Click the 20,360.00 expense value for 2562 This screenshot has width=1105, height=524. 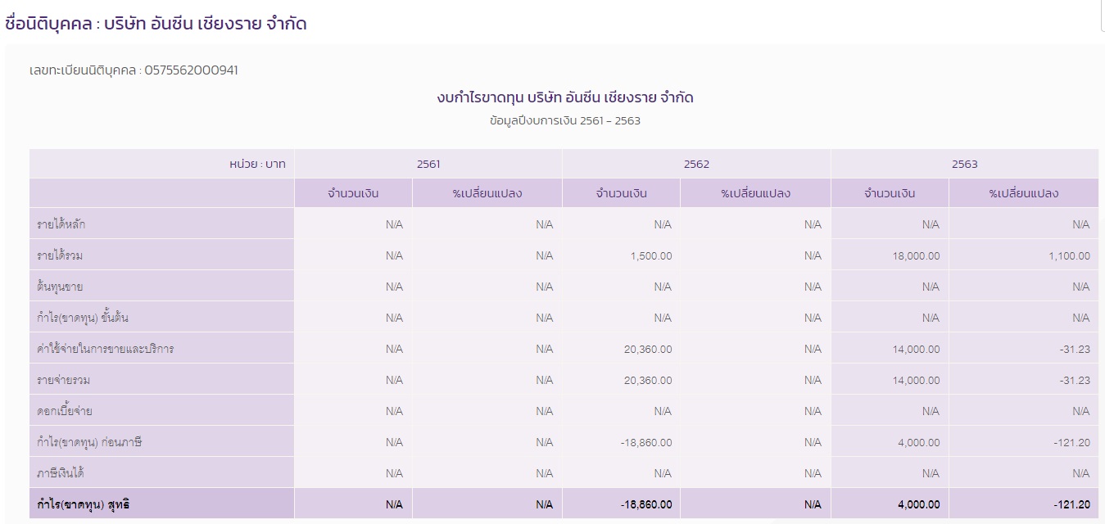(x=646, y=348)
